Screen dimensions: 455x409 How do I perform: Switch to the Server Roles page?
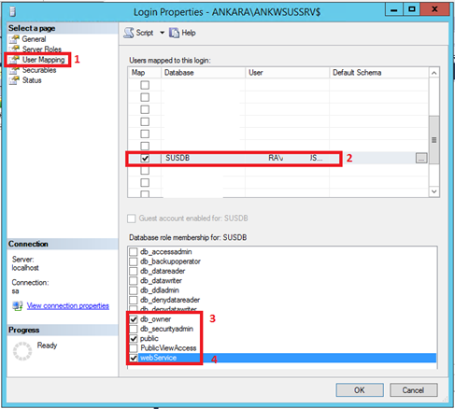point(42,49)
